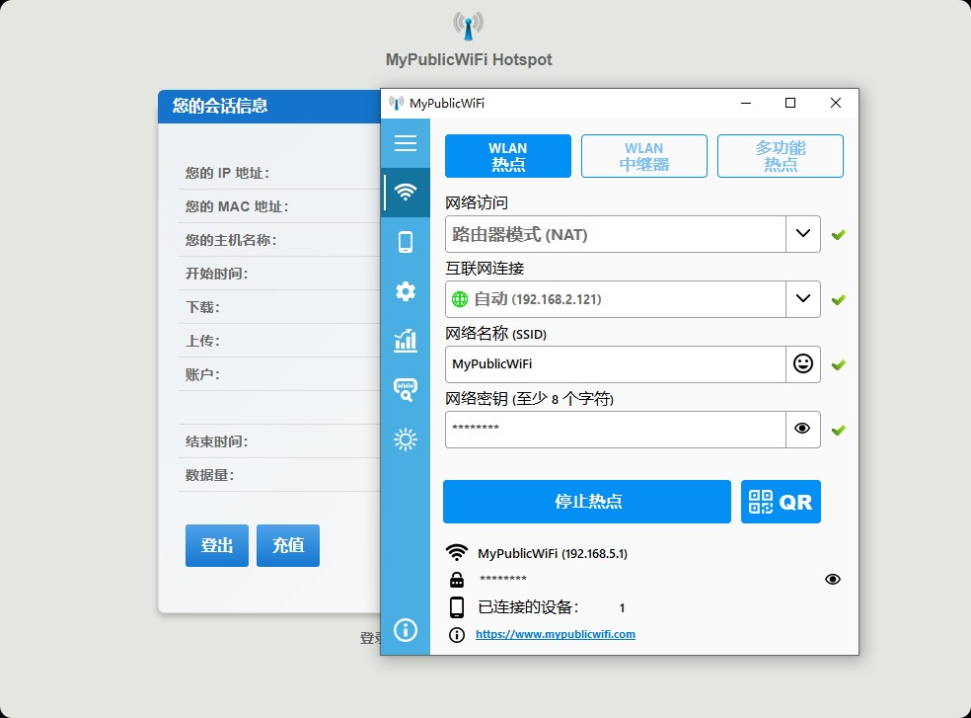Click inside the SSID text field
This screenshot has width=971, height=718.
(612, 363)
